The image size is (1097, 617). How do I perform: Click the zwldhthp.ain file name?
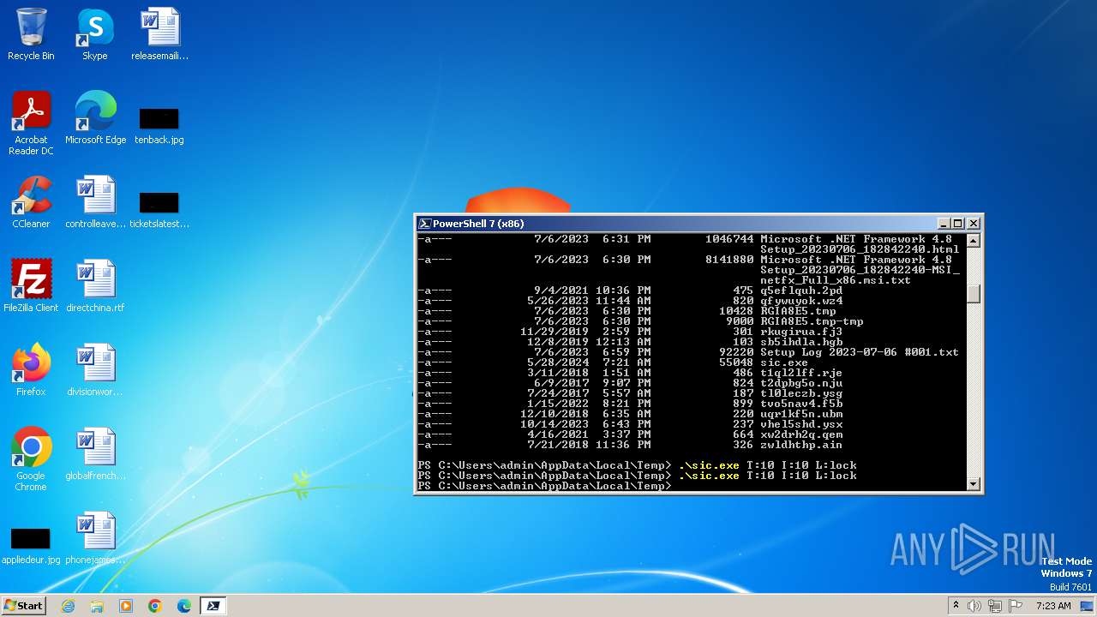801,445
